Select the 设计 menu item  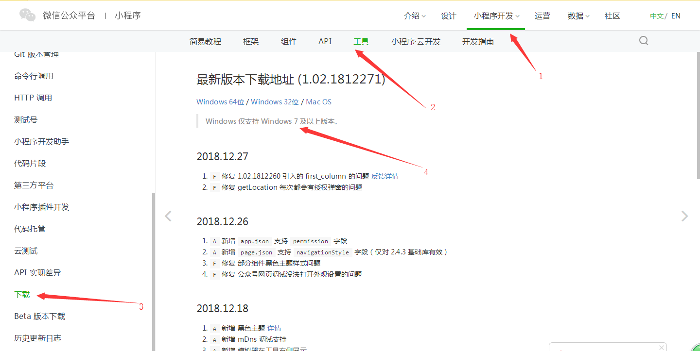coord(448,16)
